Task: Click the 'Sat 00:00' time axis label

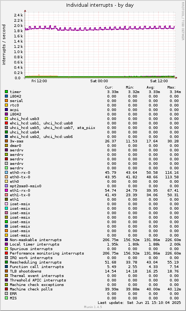Action: tap(99, 81)
